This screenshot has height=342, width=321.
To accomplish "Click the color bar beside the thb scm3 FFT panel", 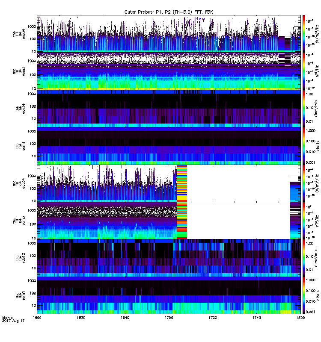I will 304,71.
